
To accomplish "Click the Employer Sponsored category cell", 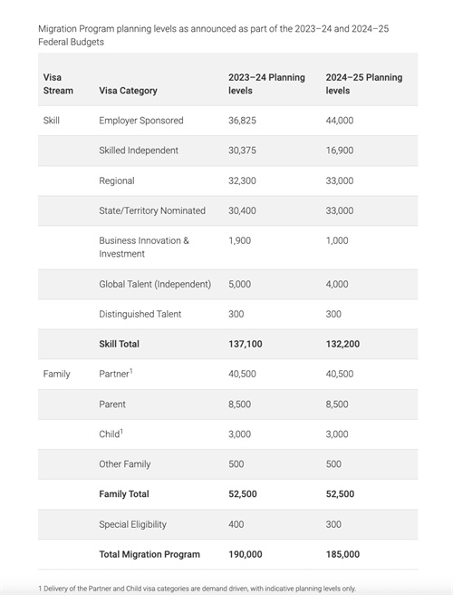I will pyautogui.click(x=141, y=121).
